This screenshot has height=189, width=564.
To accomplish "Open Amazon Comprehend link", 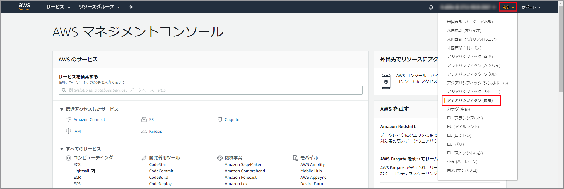I will click(245, 171).
